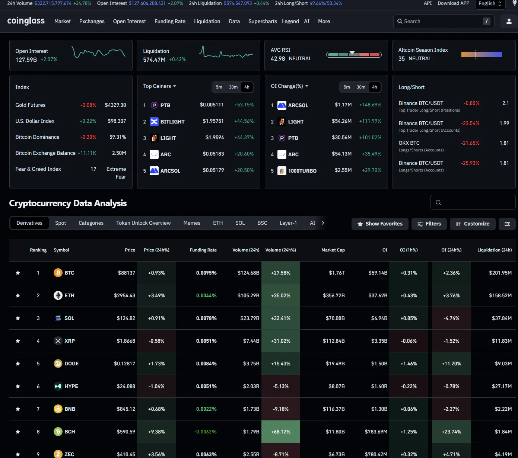Image resolution: width=518 pixels, height=458 pixels.
Task: Open the More menu
Action: click(324, 21)
